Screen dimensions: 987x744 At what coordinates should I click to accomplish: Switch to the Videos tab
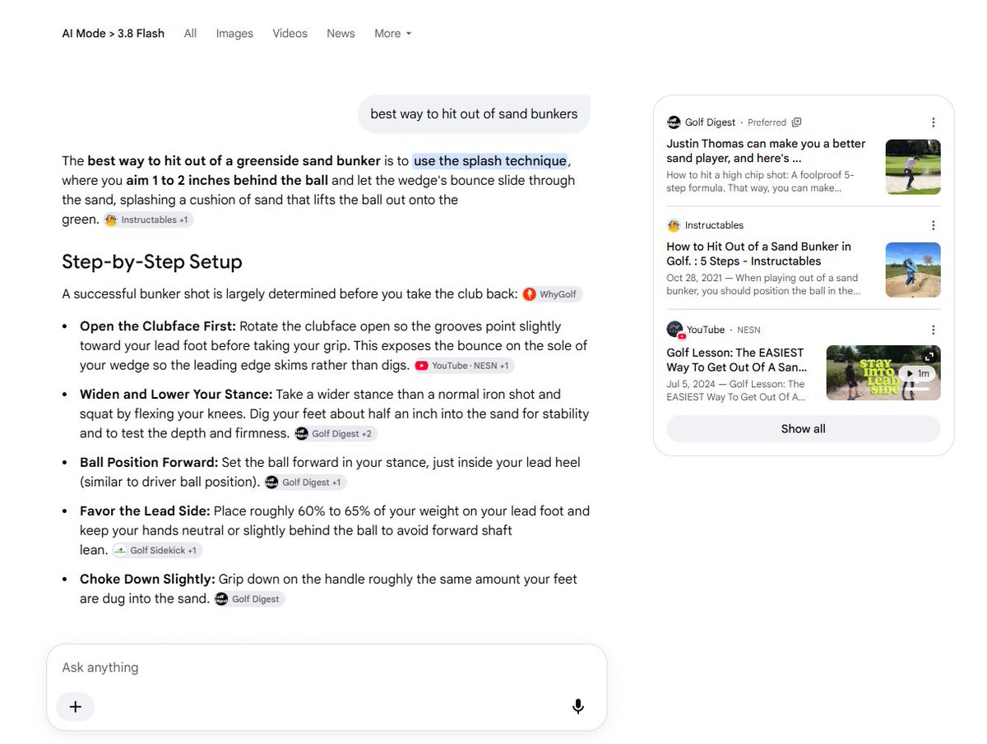tap(290, 34)
